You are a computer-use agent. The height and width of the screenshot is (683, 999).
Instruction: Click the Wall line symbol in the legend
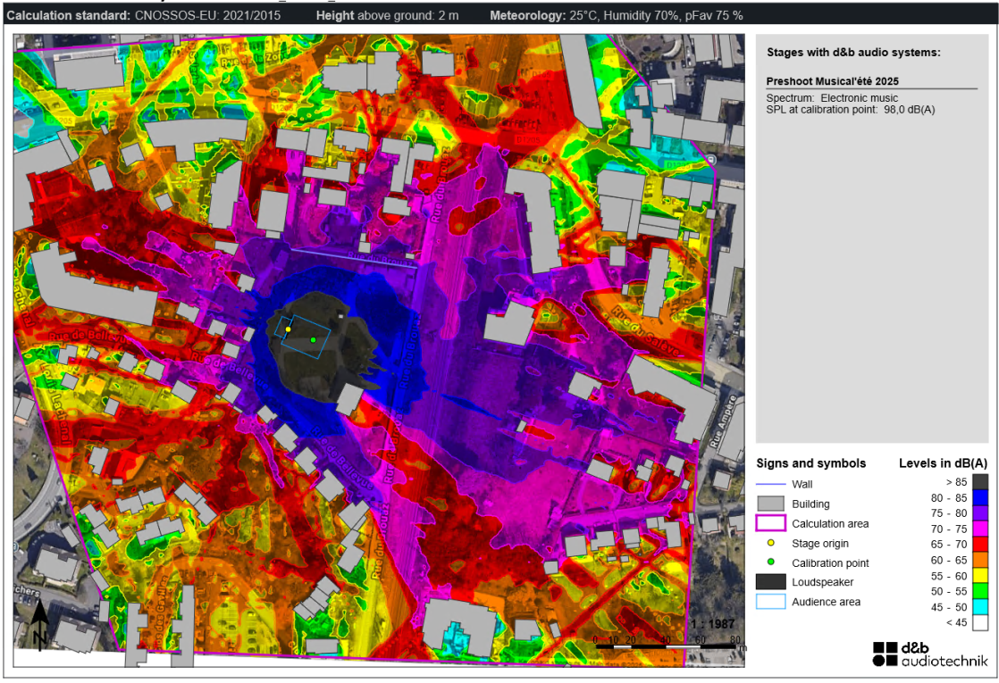click(x=769, y=484)
